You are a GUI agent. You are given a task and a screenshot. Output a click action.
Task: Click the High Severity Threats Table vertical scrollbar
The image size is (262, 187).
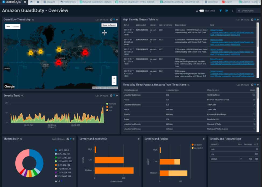[258, 50]
